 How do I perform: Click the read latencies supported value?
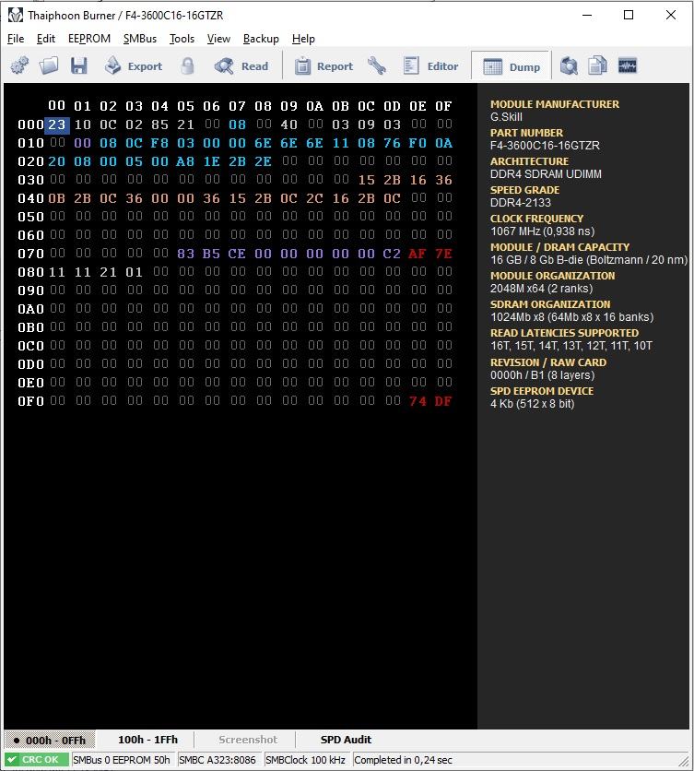point(571,346)
